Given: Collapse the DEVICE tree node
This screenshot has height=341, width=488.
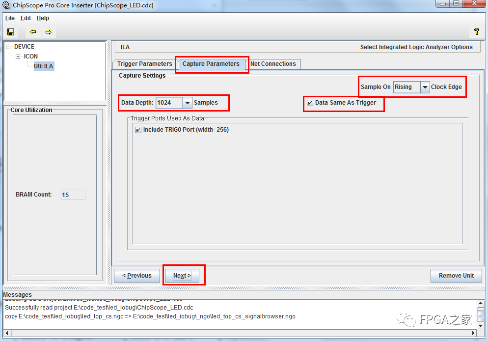Looking at the screenshot, I should coord(8,47).
